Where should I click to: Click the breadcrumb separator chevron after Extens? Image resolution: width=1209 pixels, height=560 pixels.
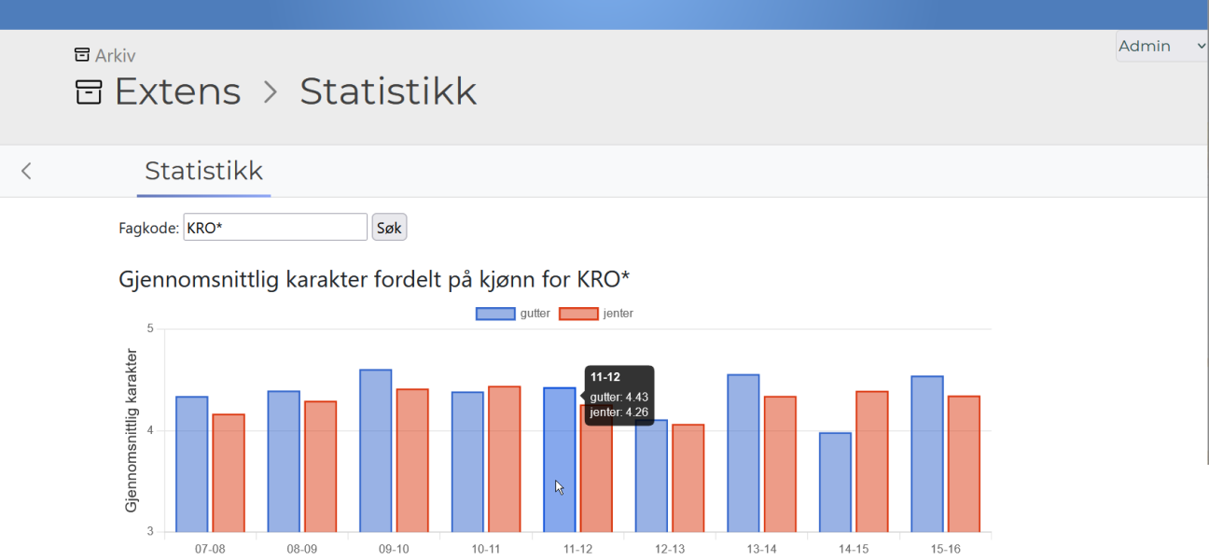(x=270, y=91)
